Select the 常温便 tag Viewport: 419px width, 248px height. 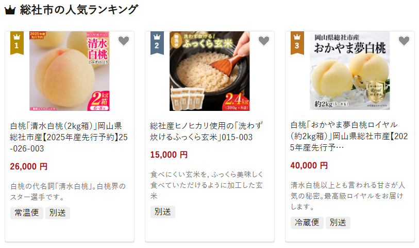click(x=27, y=213)
